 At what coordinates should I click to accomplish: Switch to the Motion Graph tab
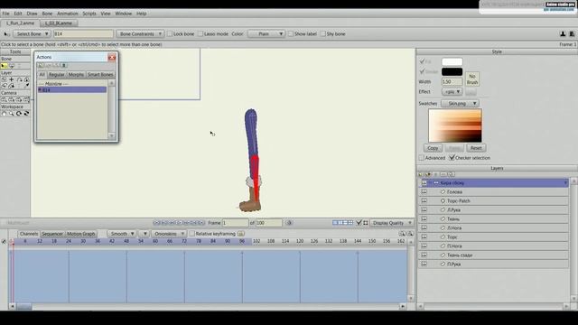[80, 234]
